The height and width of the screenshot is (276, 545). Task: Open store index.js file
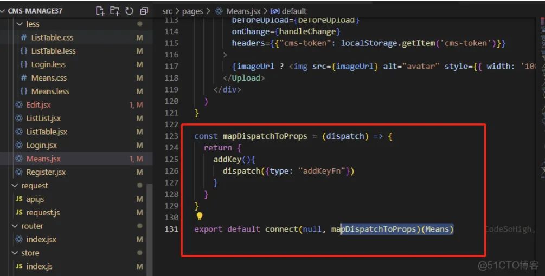click(x=39, y=267)
